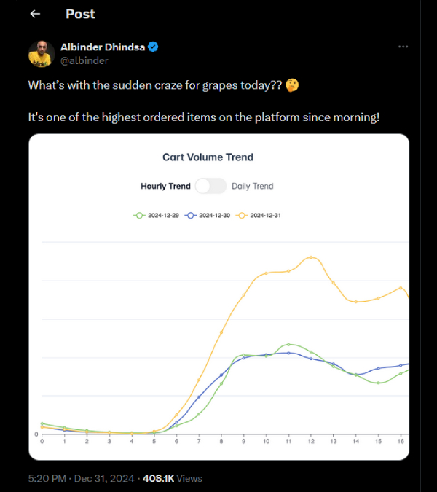This screenshot has width=437, height=492.
Task: Click yellow line peak point at hour 12
Action: (x=311, y=257)
